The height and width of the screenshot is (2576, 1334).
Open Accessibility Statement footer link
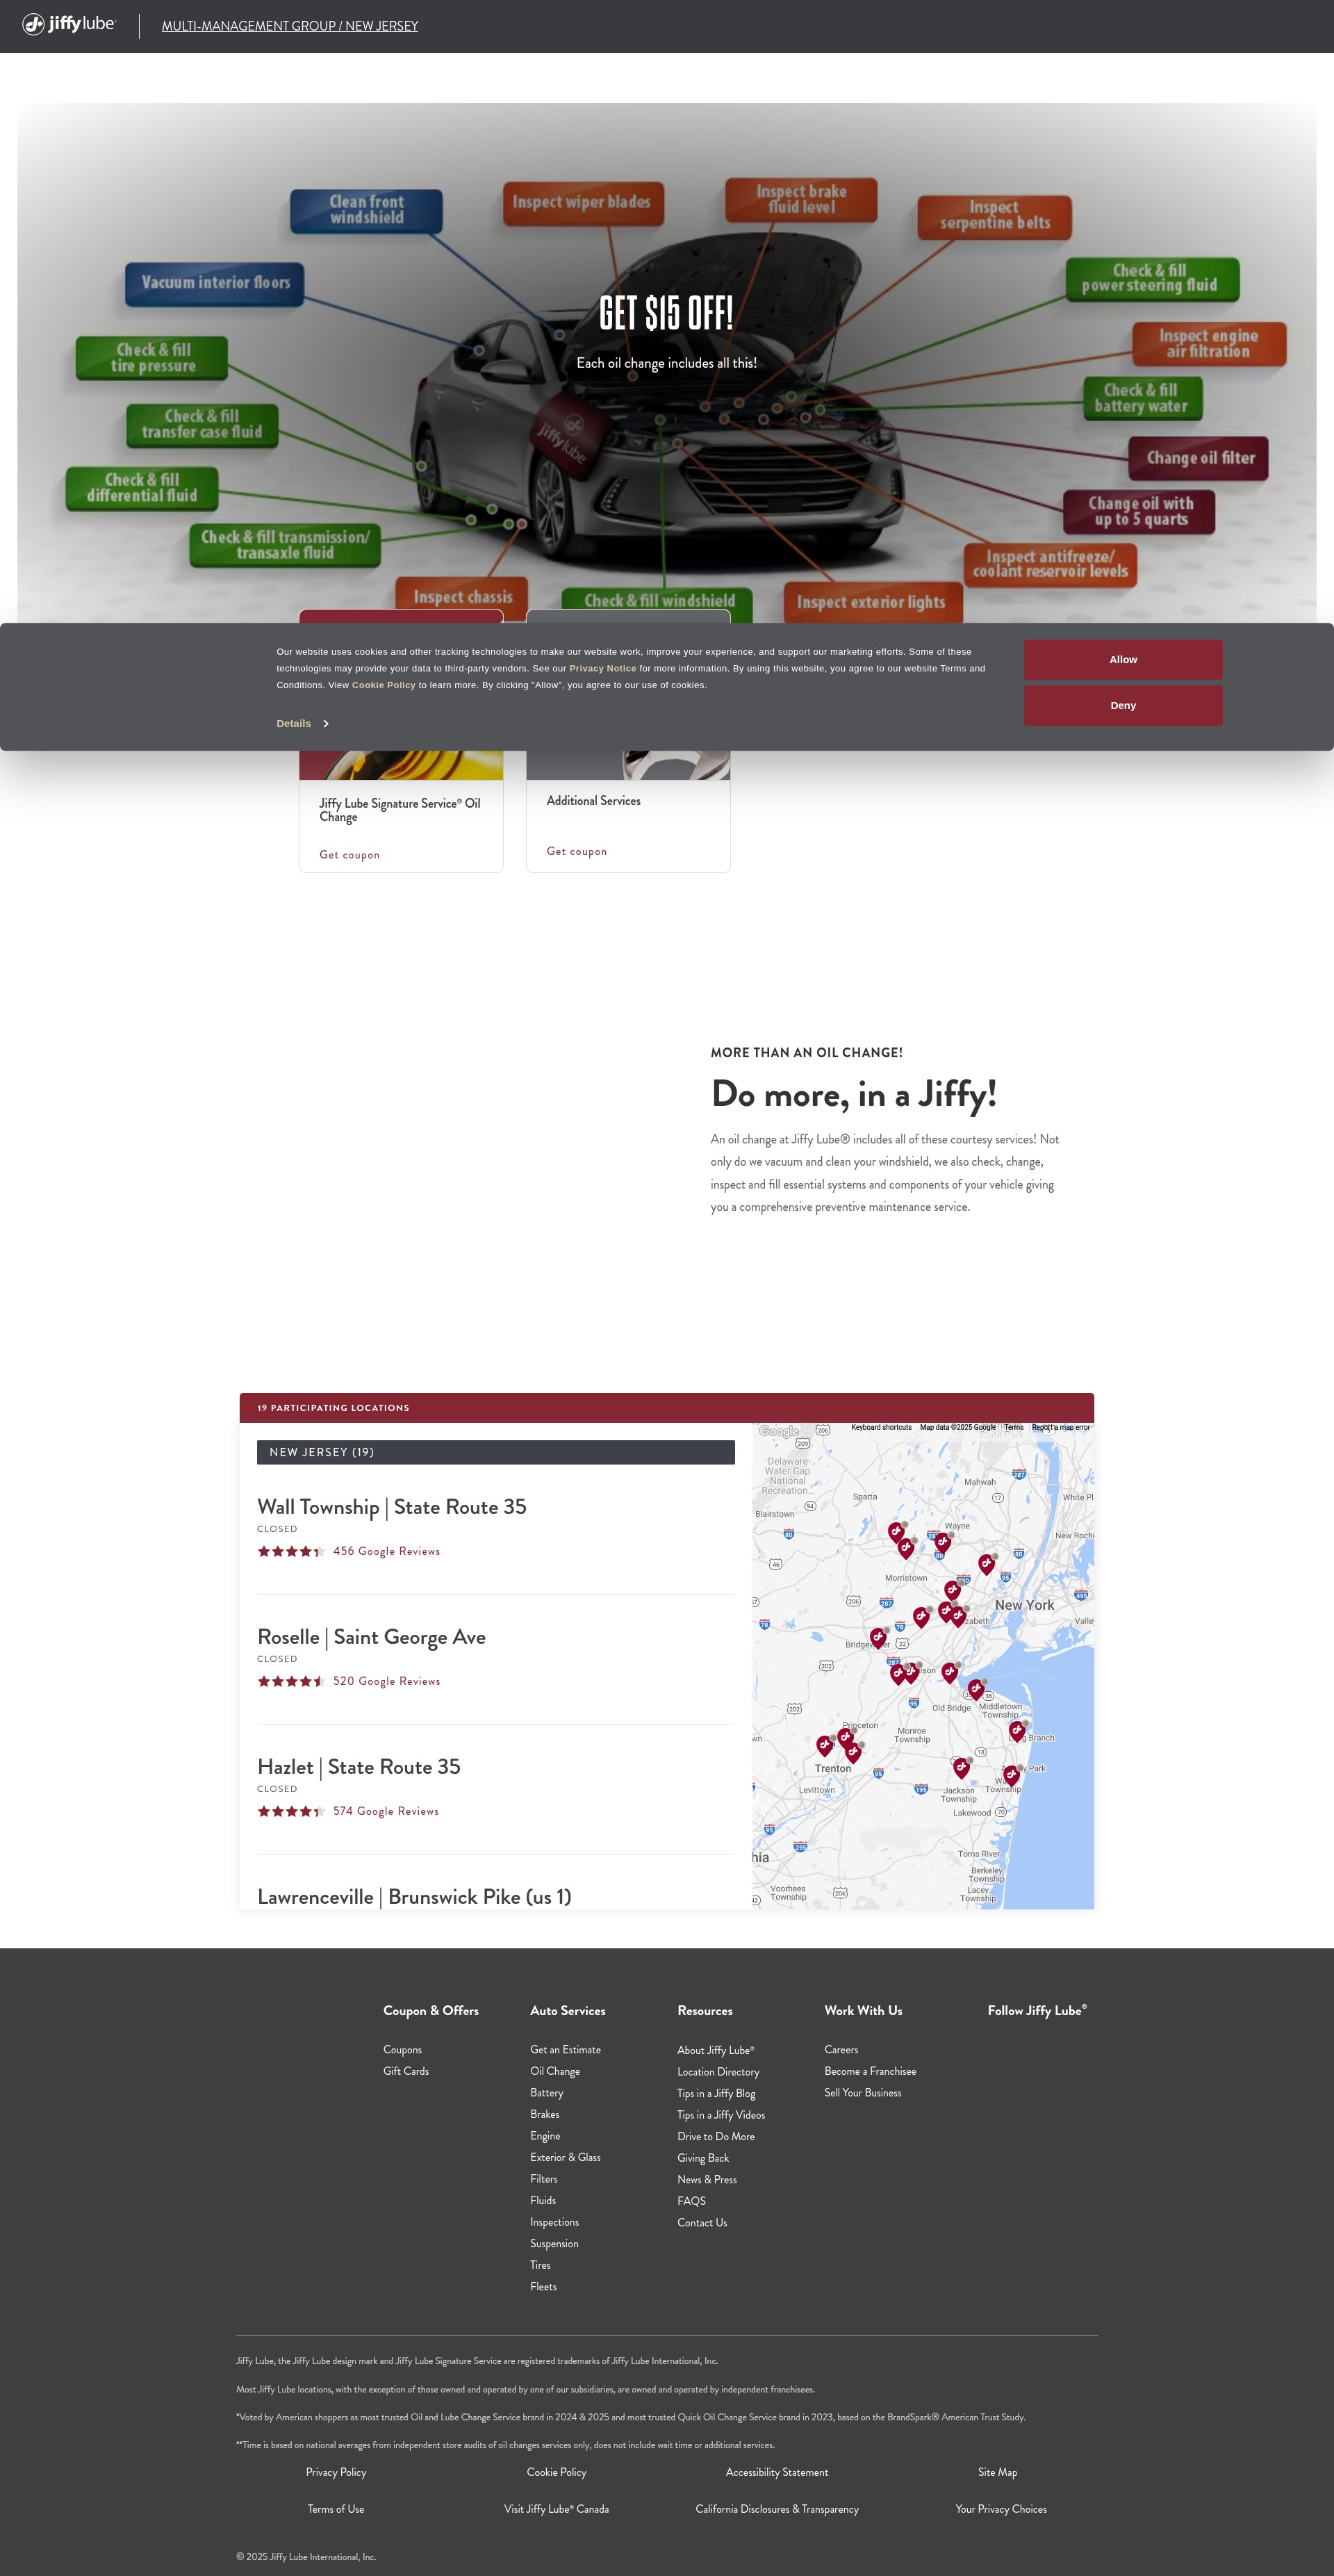point(776,2472)
